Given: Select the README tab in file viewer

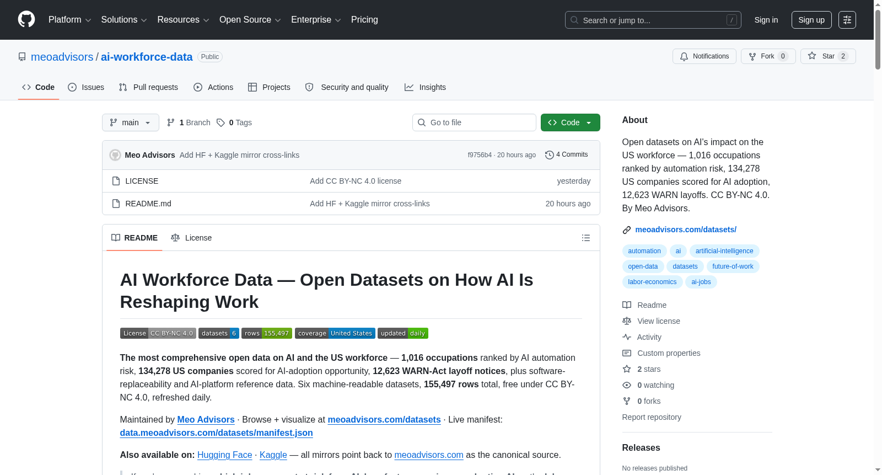Looking at the screenshot, I should pyautogui.click(x=135, y=238).
